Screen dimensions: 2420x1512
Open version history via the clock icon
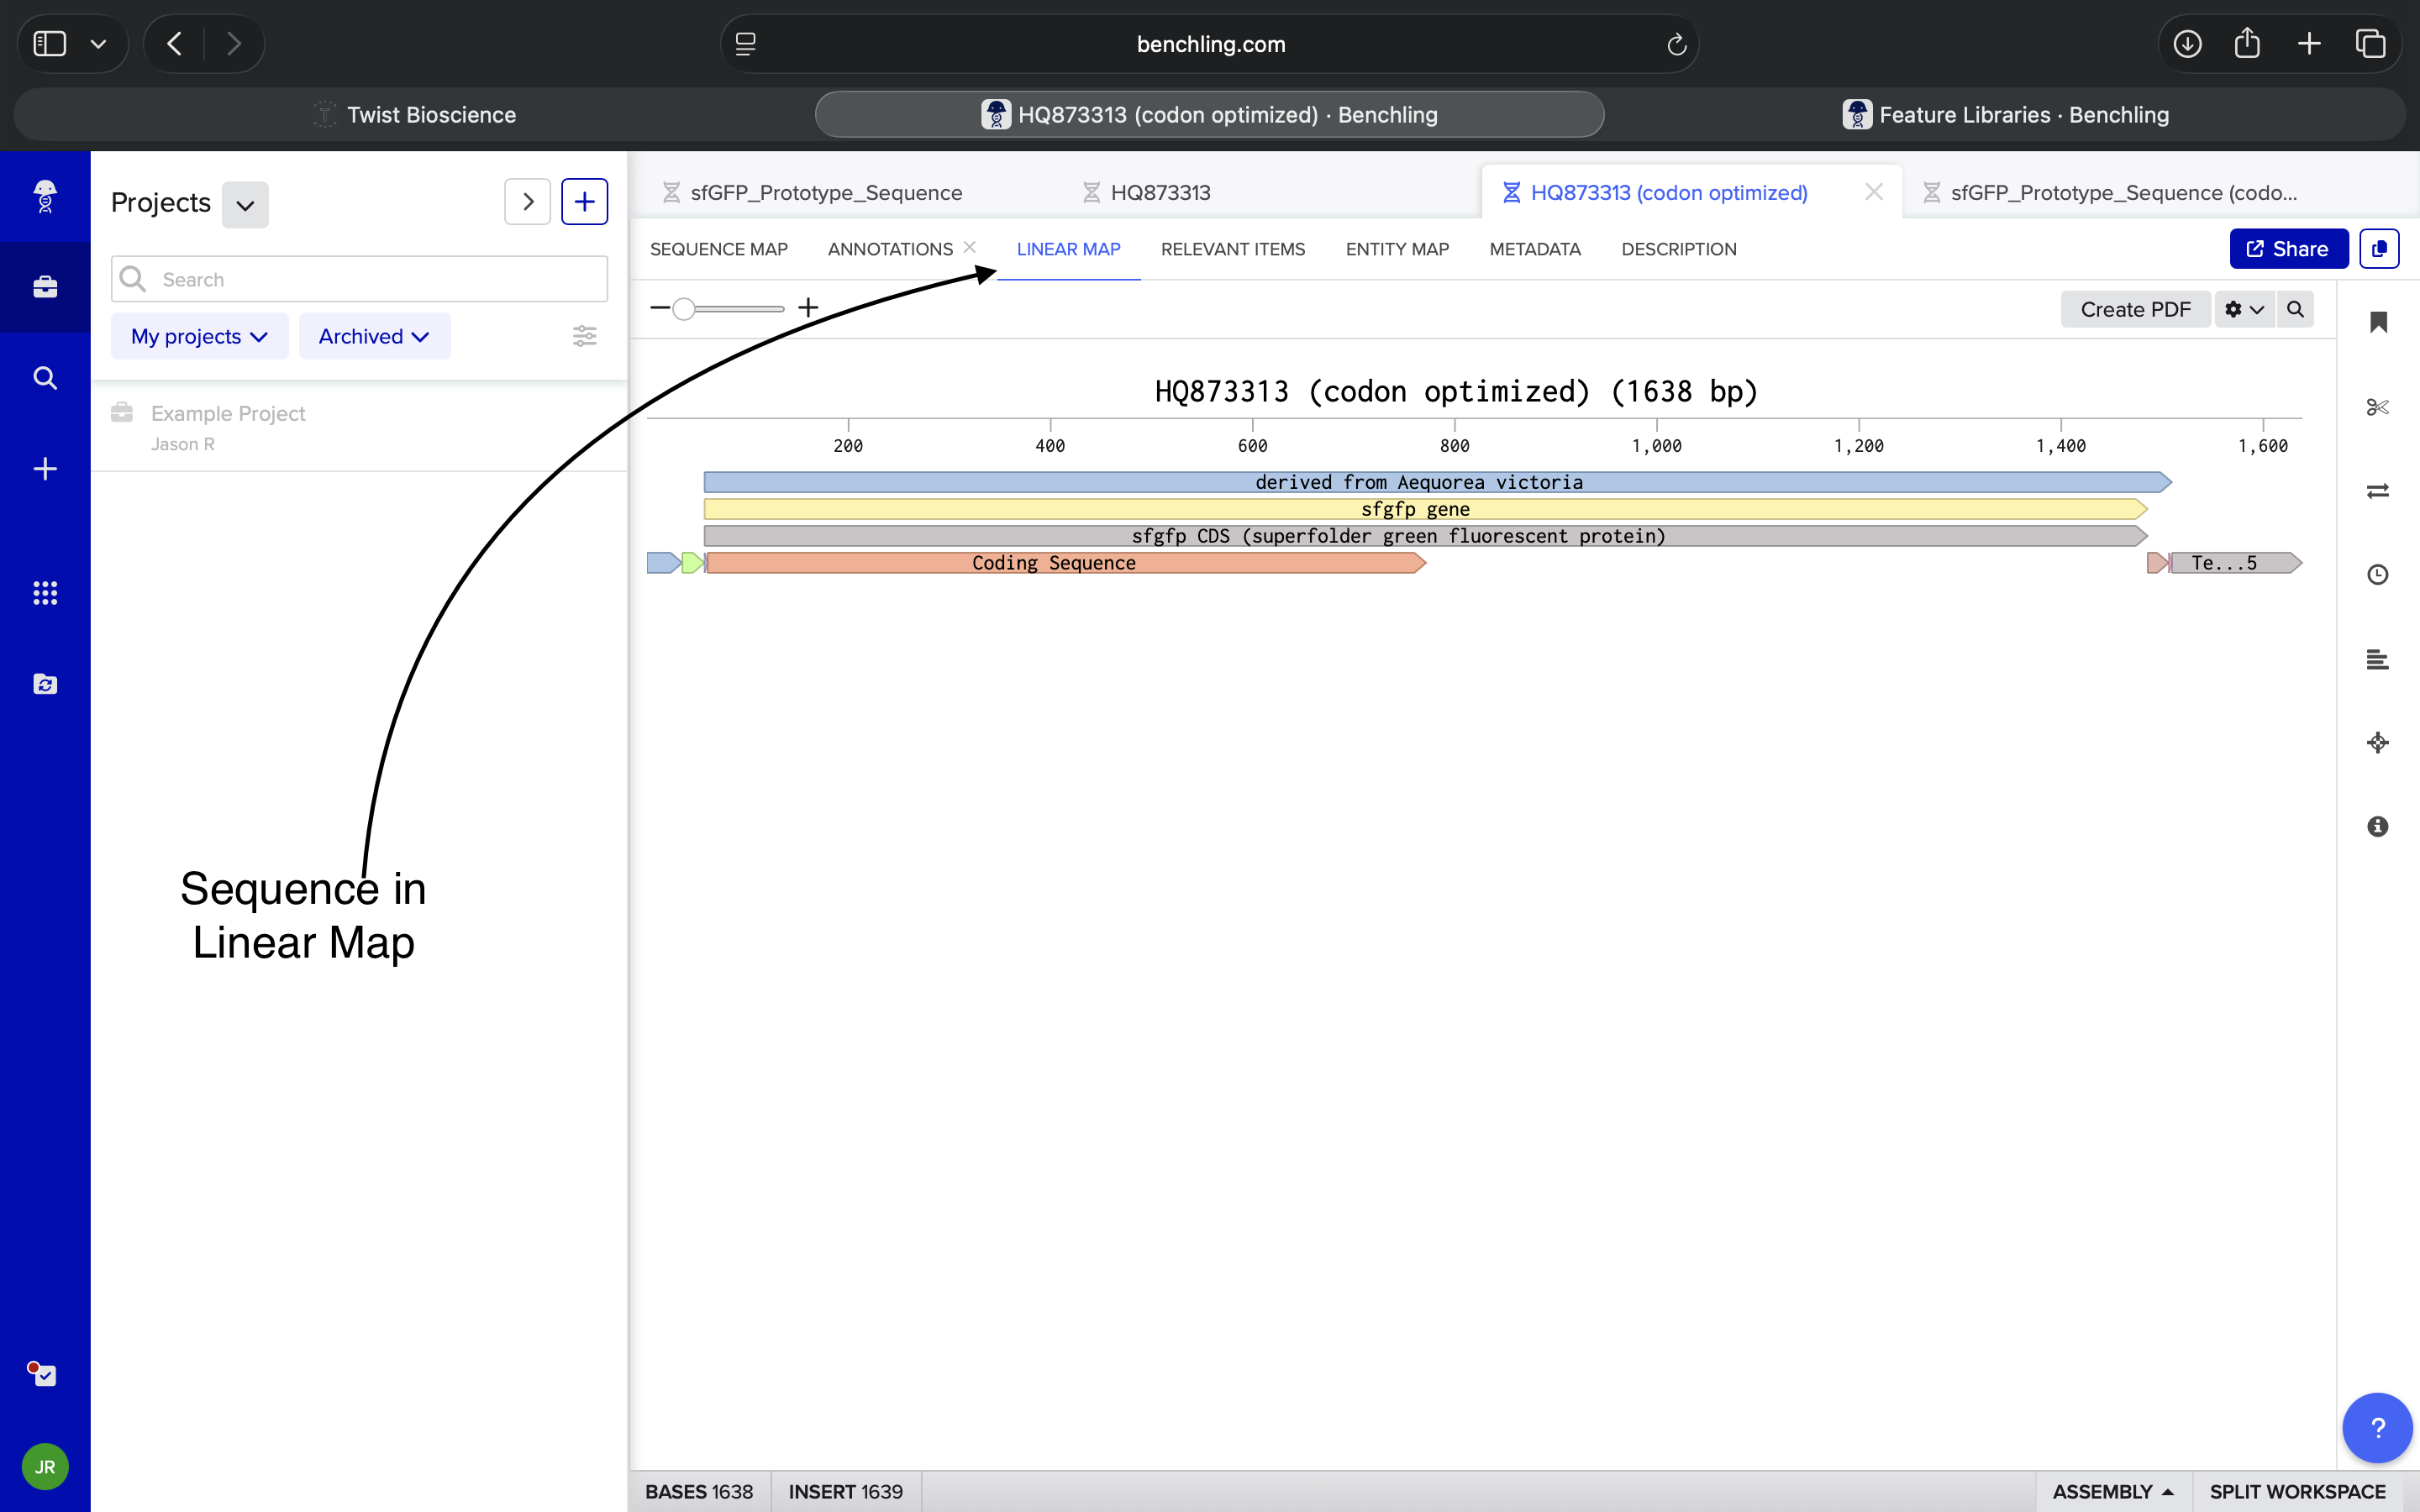click(x=2378, y=574)
